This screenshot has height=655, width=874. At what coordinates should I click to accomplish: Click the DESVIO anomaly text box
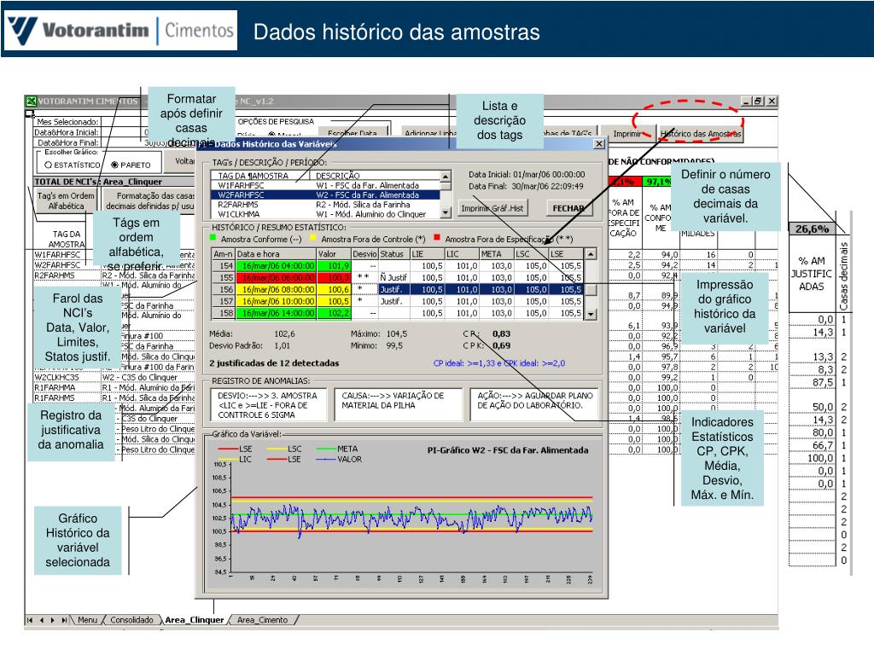click(269, 405)
